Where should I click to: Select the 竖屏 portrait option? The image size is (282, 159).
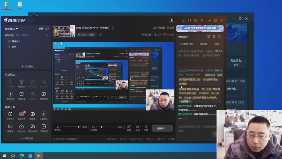click(47, 29)
